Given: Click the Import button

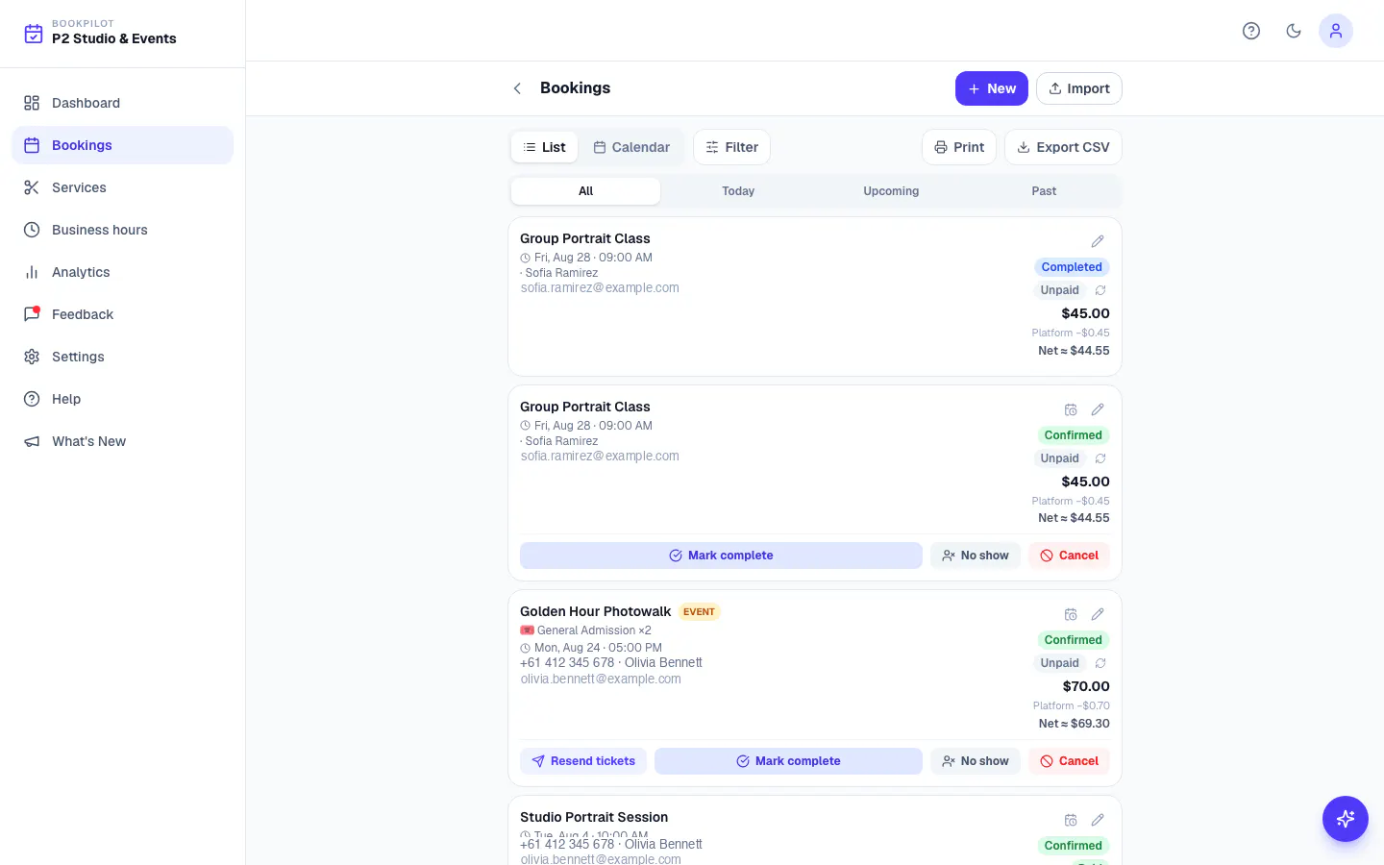Looking at the screenshot, I should pos(1079,88).
